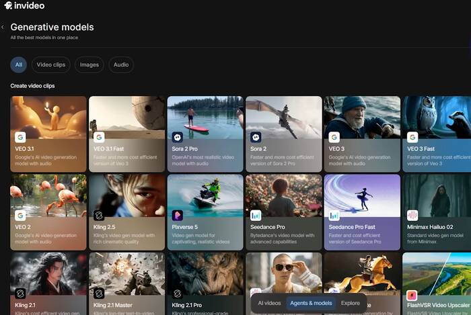Go back using the arrow beside Generative models
Screen dimensions: 471x315
pos(3,28)
